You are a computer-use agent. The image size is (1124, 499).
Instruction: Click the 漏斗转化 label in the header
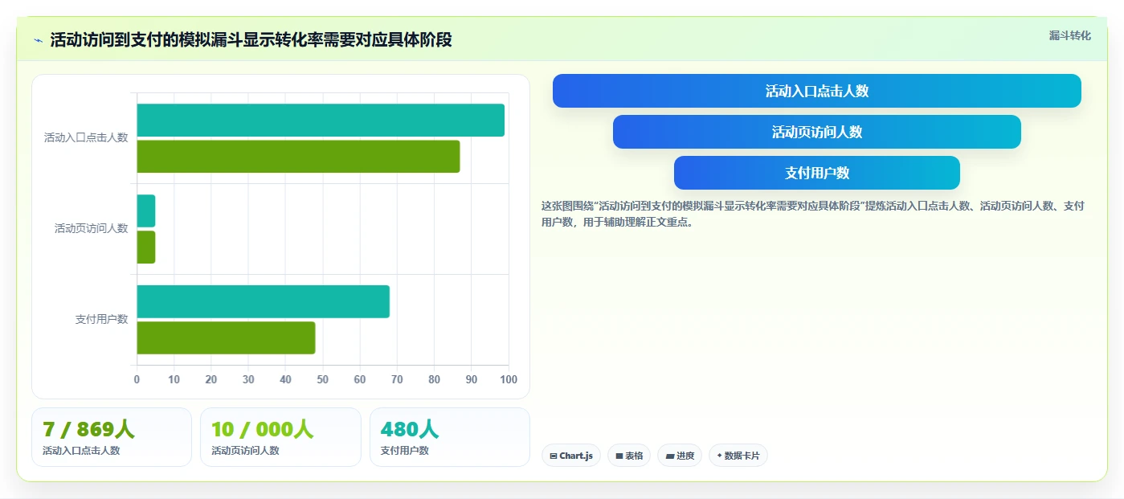pos(1069,35)
